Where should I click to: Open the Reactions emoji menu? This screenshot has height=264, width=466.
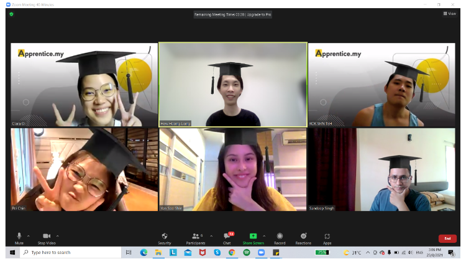[303, 237]
